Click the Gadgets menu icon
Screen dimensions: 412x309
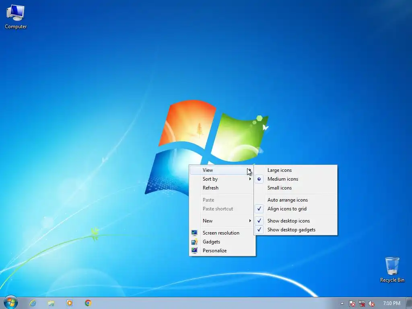point(194,242)
